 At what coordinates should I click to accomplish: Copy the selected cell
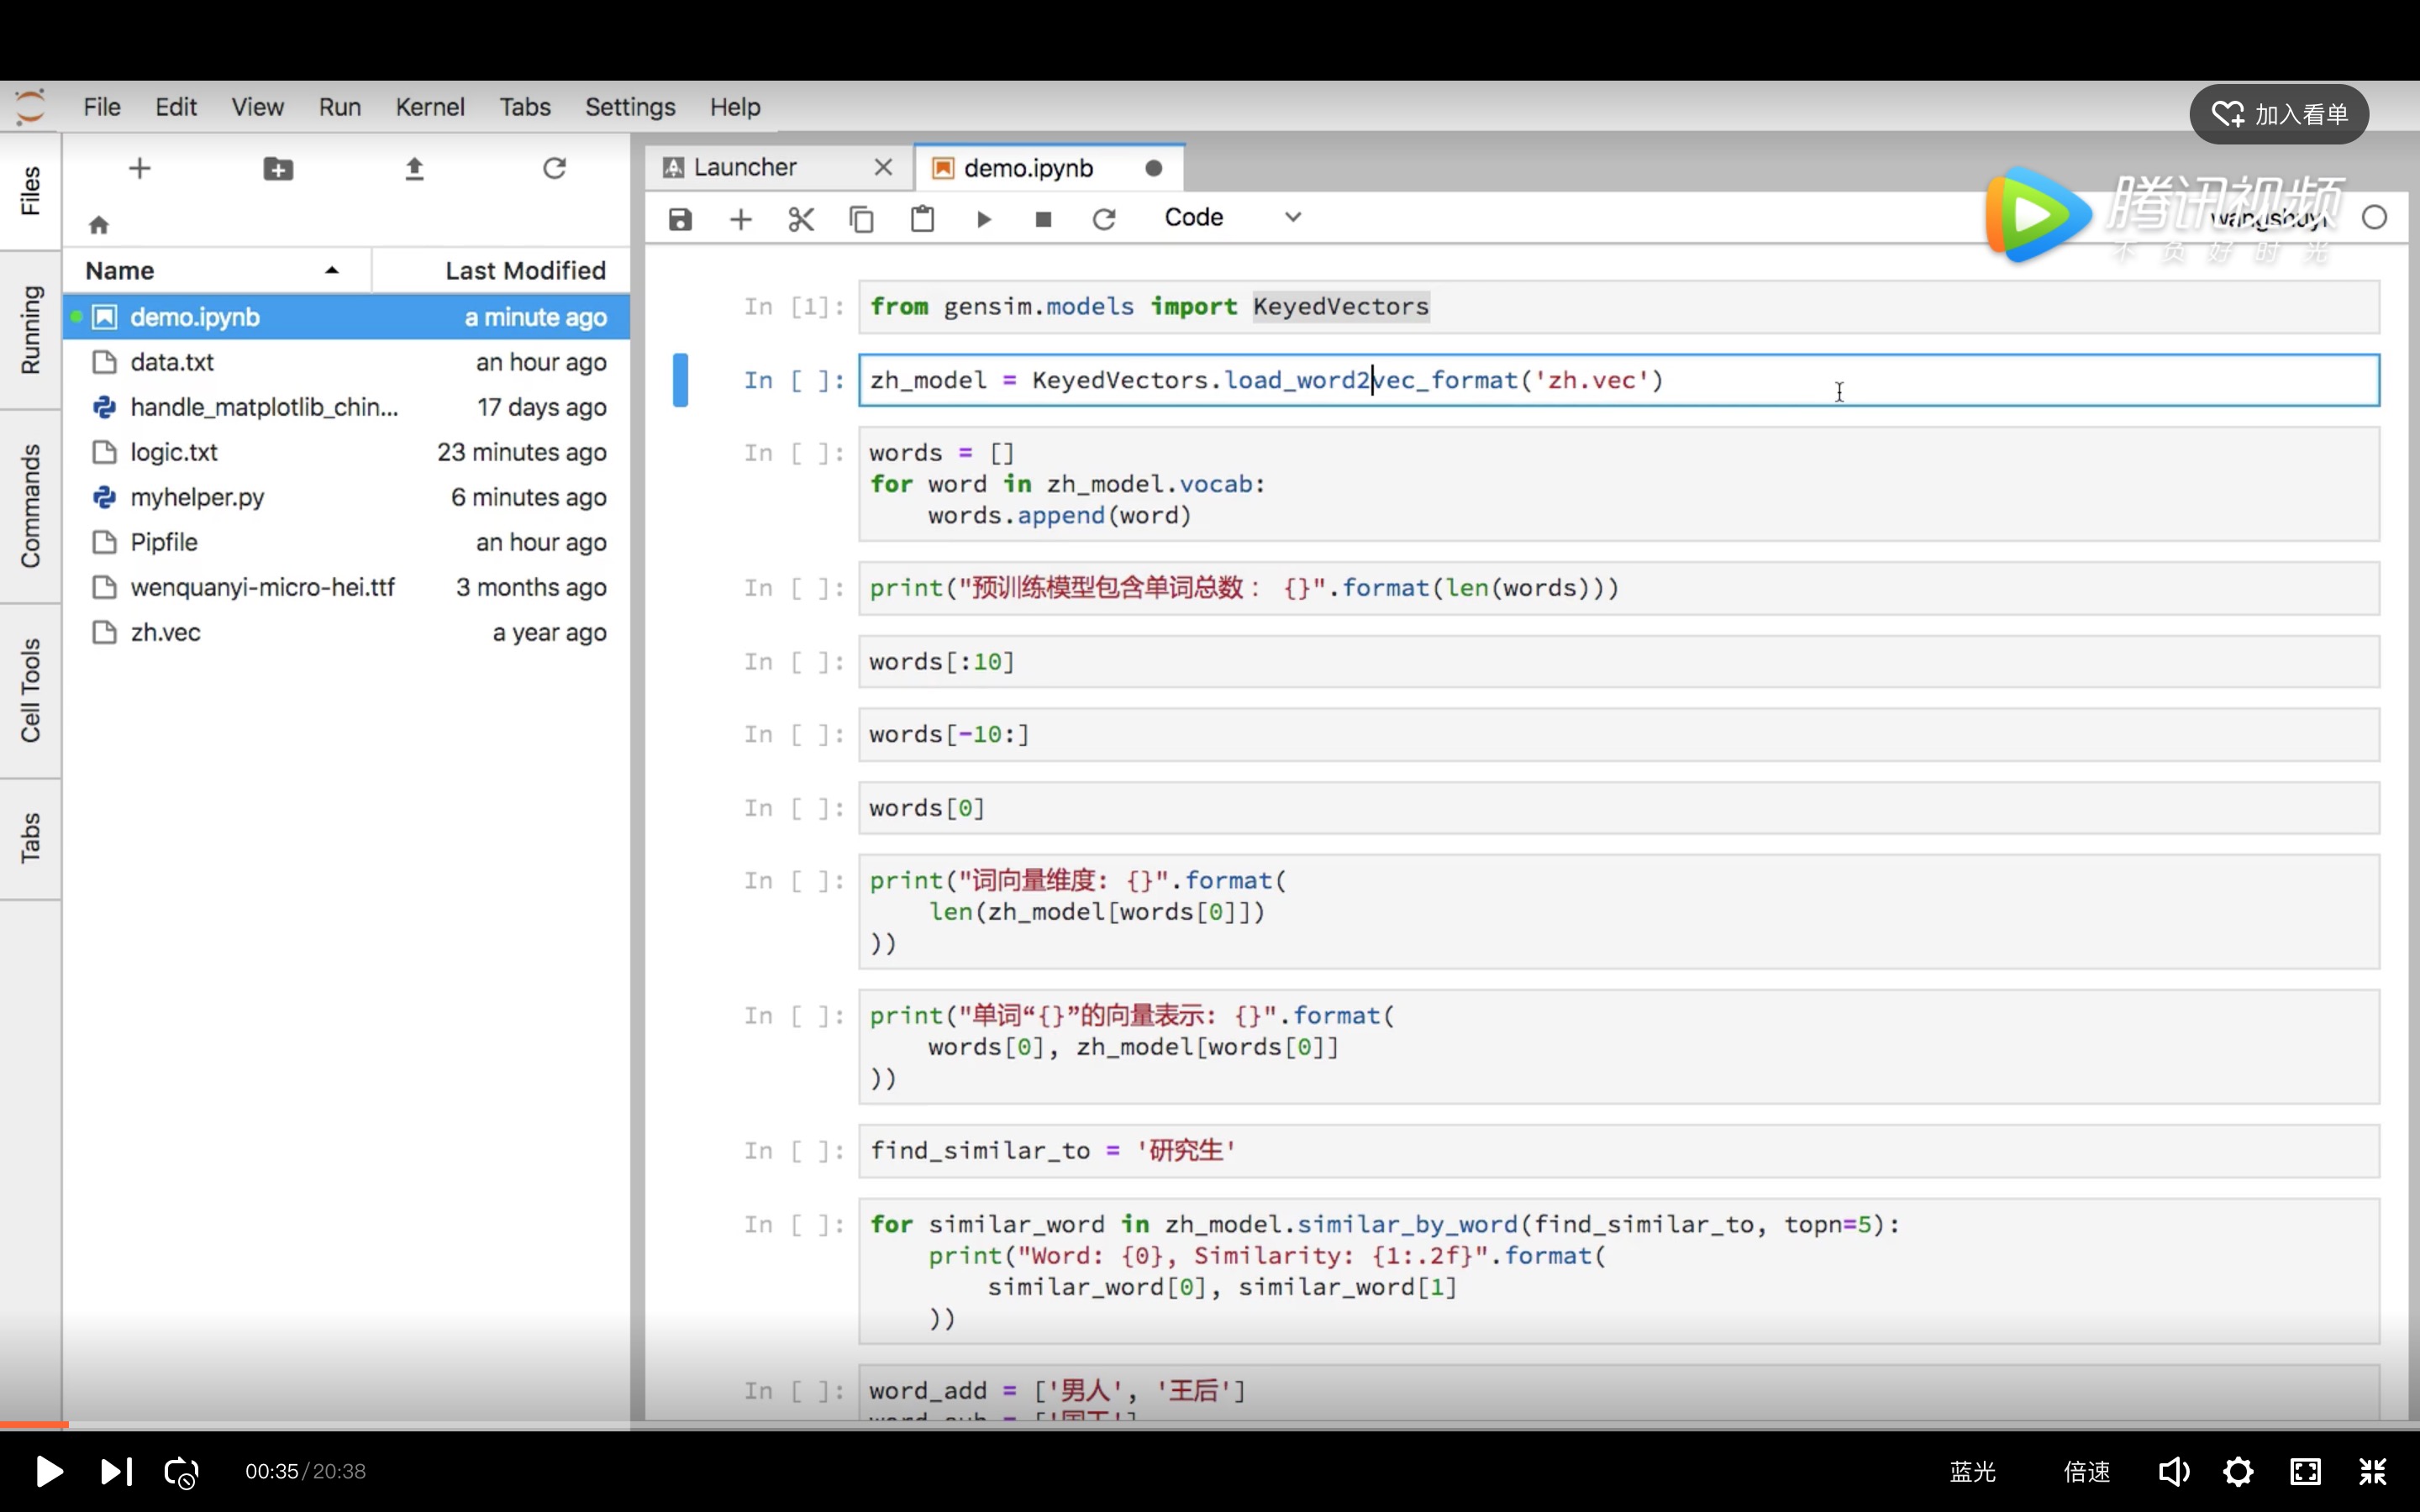click(861, 219)
